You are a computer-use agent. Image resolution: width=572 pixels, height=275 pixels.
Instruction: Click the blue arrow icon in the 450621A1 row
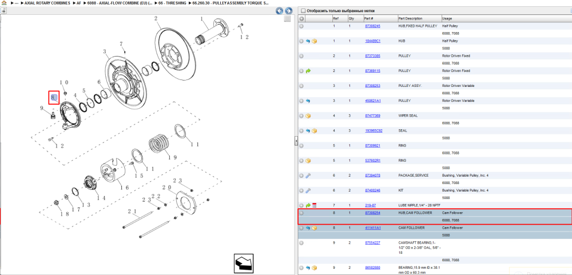pos(308,101)
